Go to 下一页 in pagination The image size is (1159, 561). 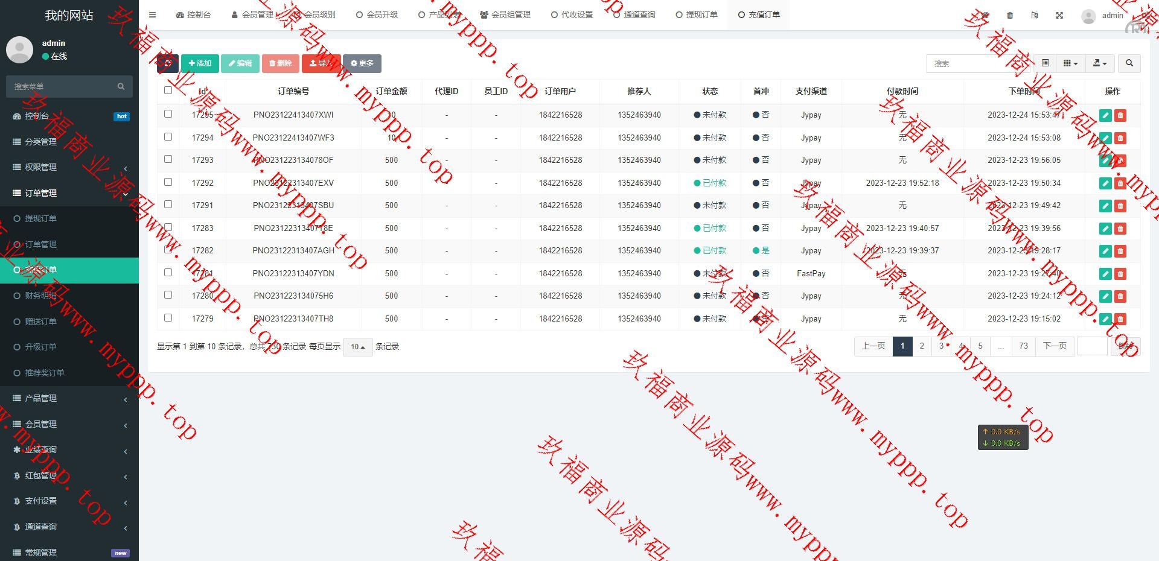(x=1054, y=346)
